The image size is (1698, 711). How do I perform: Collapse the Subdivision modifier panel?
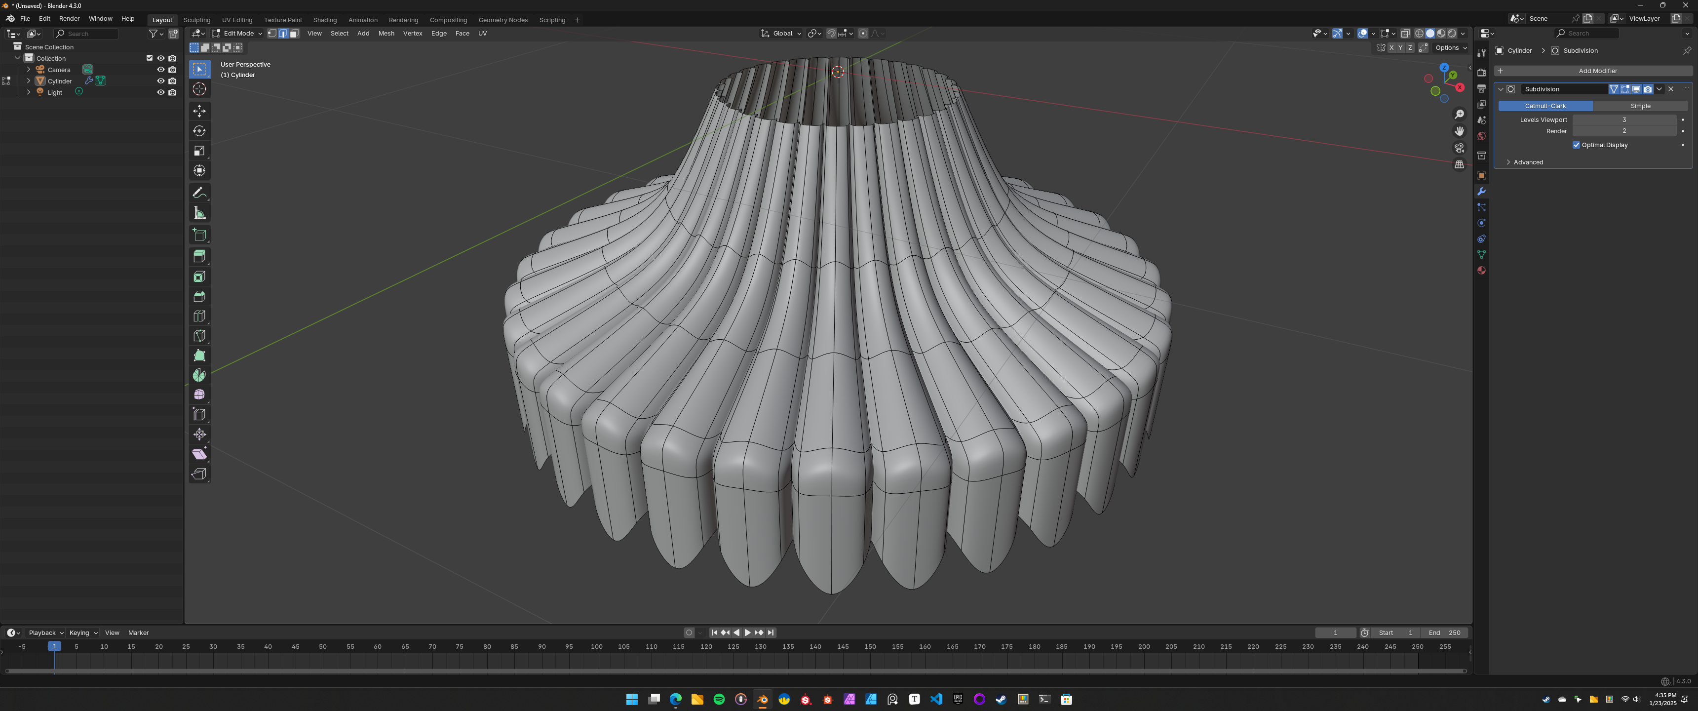(x=1500, y=89)
